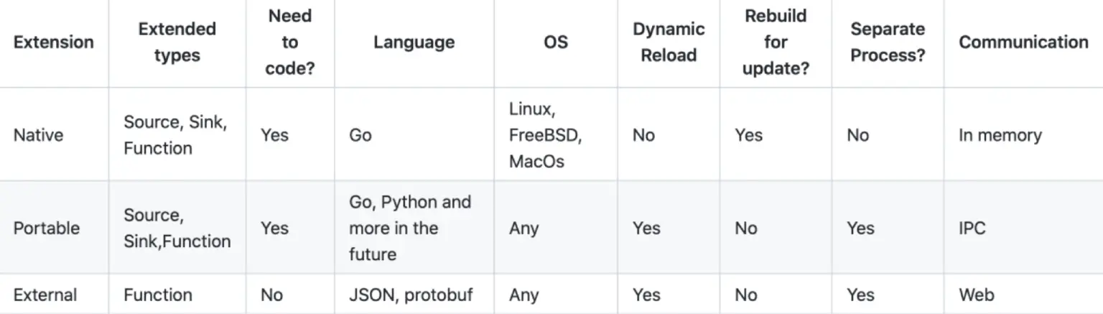Click the Extended types column header
This screenshot has height=314, width=1103.
click(x=177, y=42)
